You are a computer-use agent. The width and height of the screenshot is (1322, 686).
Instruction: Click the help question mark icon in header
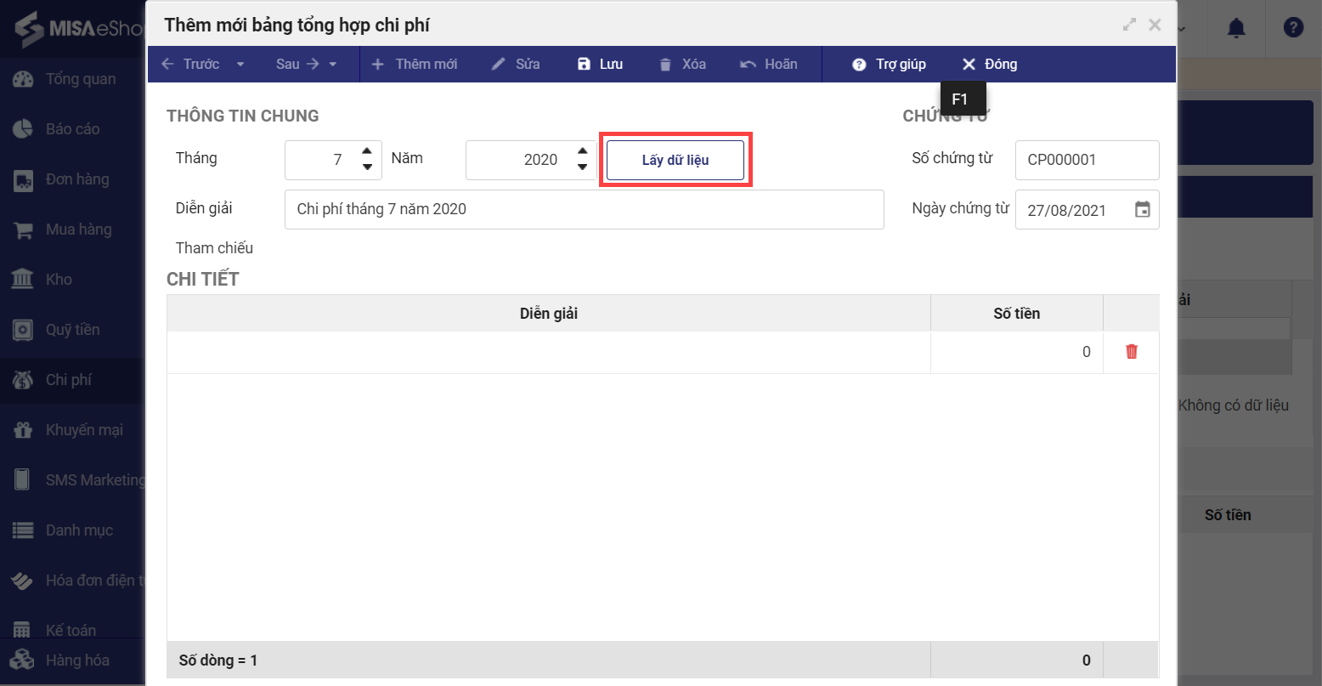coord(1293,28)
